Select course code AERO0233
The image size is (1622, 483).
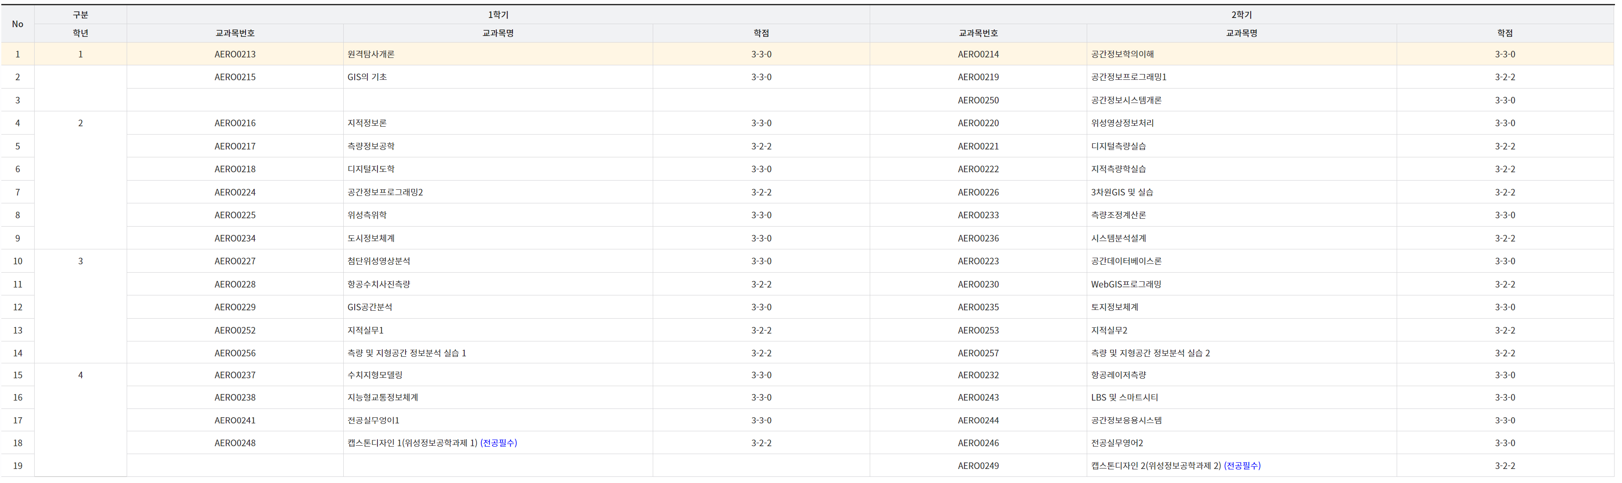coord(978,215)
